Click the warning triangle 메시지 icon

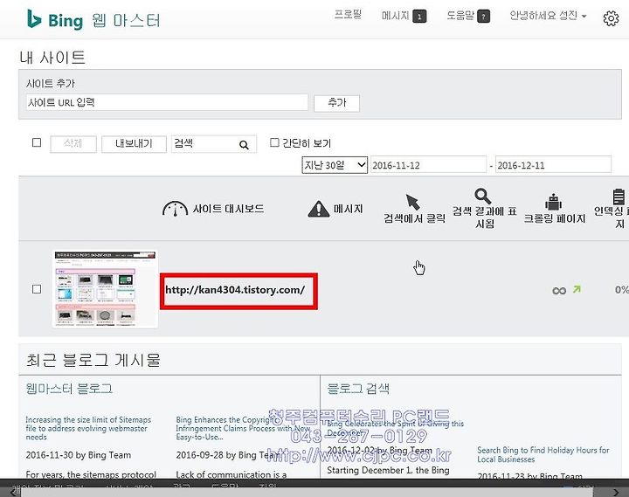pyautogui.click(x=319, y=209)
